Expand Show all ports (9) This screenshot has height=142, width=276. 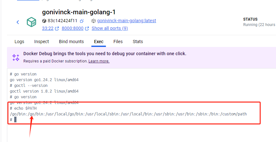pos(110,28)
